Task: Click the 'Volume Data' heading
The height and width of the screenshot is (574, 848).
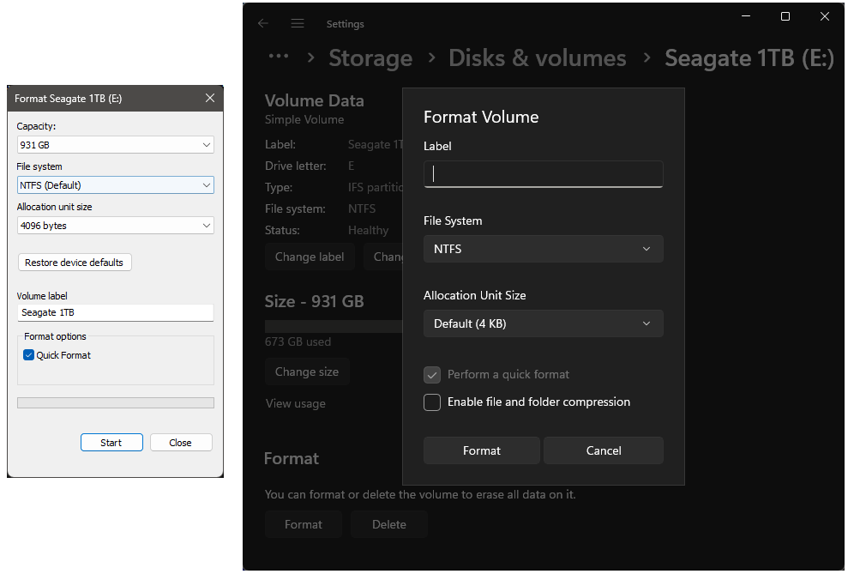Action: pyautogui.click(x=314, y=100)
